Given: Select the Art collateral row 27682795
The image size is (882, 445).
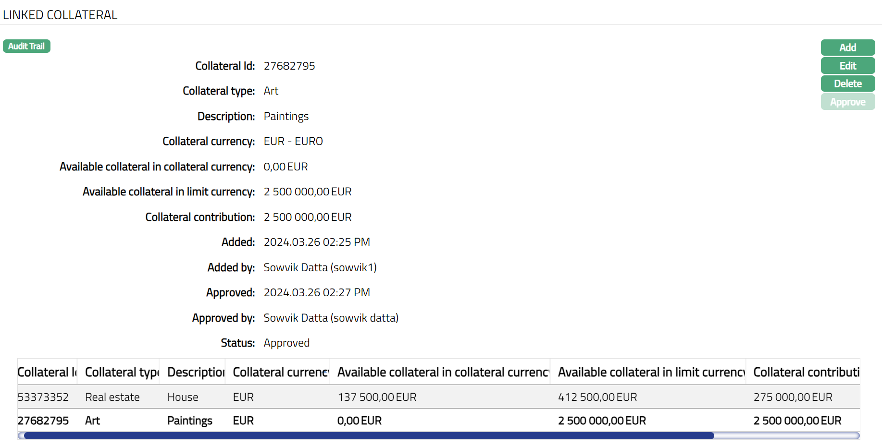Looking at the screenshot, I should [x=43, y=421].
